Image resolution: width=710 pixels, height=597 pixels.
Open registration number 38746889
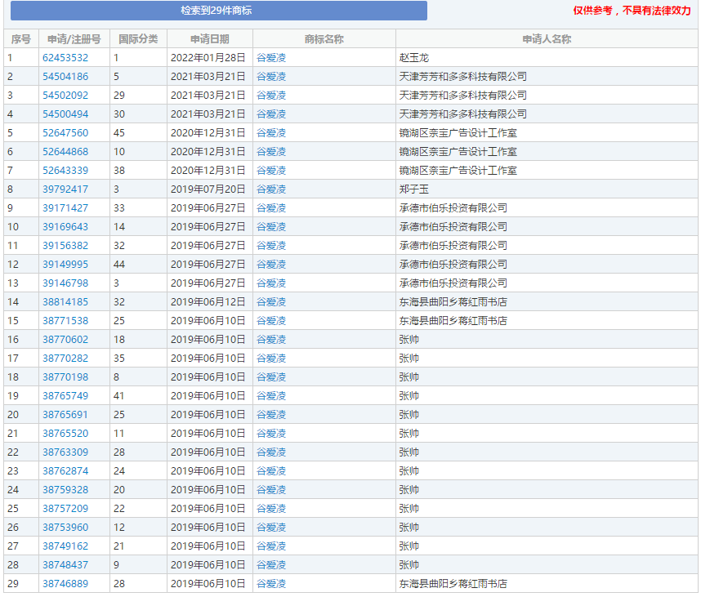click(x=65, y=584)
